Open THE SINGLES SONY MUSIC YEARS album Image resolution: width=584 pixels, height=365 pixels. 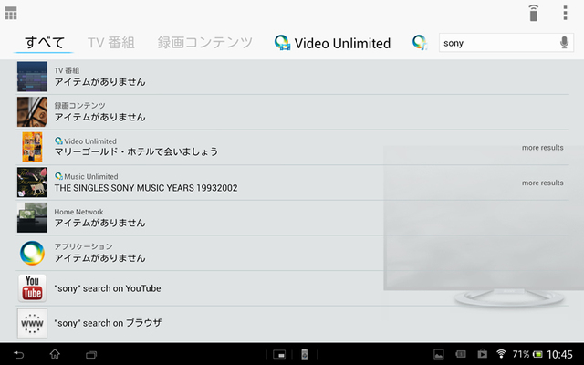coord(145,187)
